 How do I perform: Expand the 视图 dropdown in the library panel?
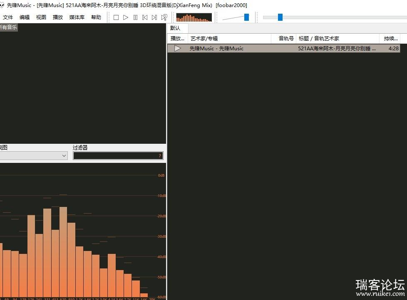tap(34, 156)
